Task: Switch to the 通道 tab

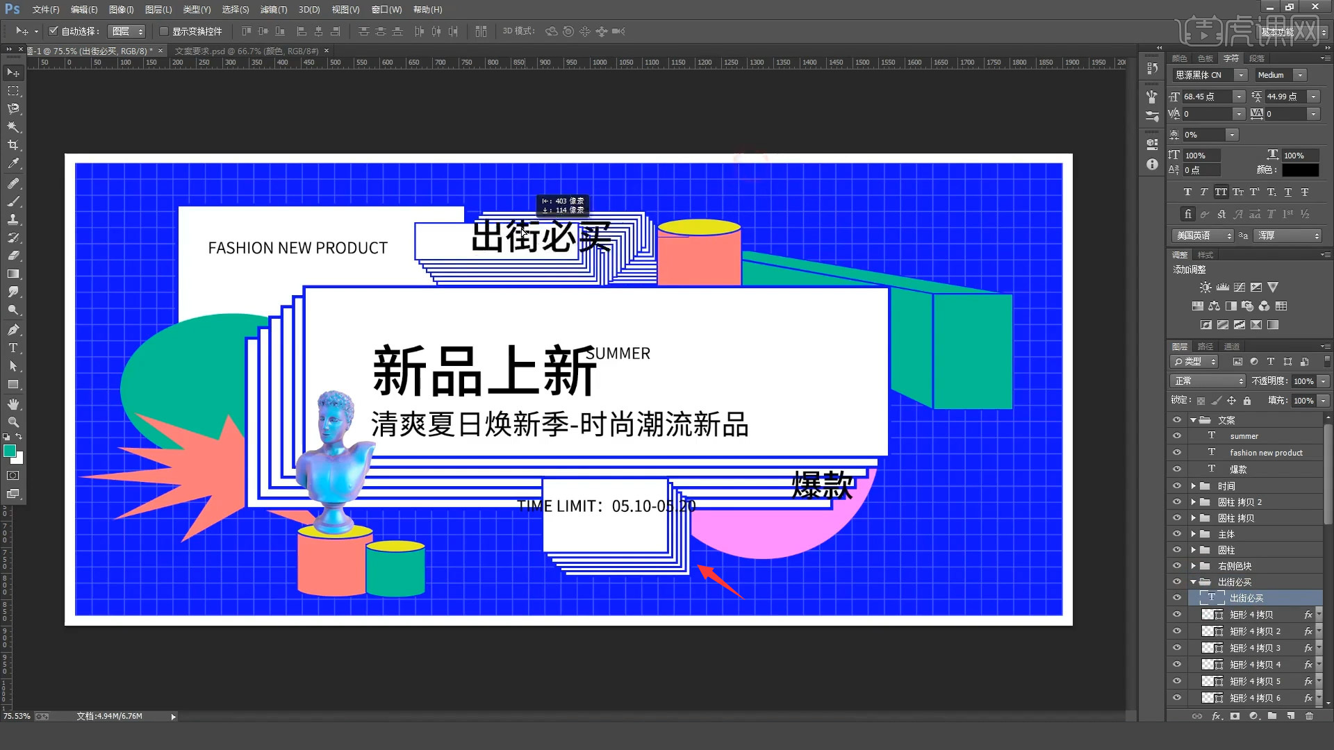Action: pyautogui.click(x=1230, y=346)
